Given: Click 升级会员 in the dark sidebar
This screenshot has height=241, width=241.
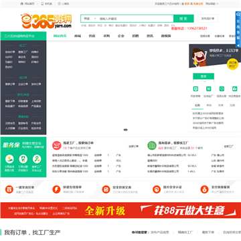Looking at the screenshot, I should tap(36, 123).
